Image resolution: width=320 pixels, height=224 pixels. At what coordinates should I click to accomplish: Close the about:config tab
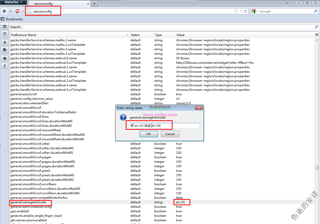tap(88, 4)
